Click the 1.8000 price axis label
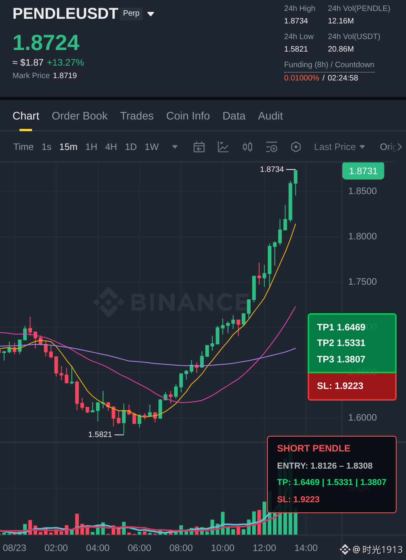 [362, 236]
